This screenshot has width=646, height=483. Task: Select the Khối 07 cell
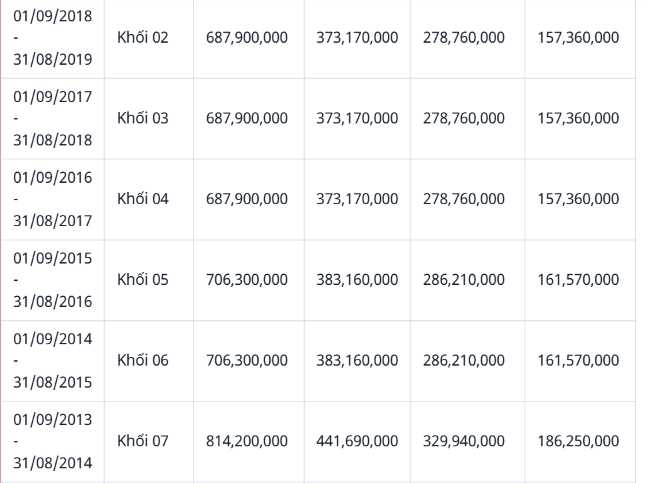(143, 440)
